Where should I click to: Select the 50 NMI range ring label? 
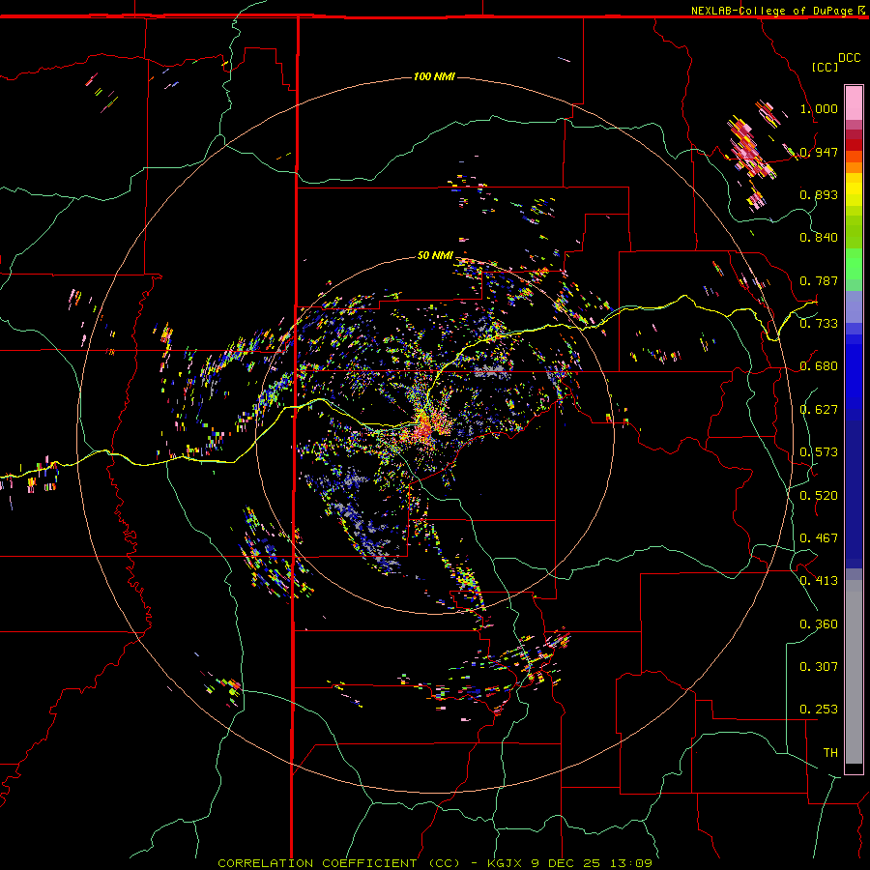click(435, 255)
